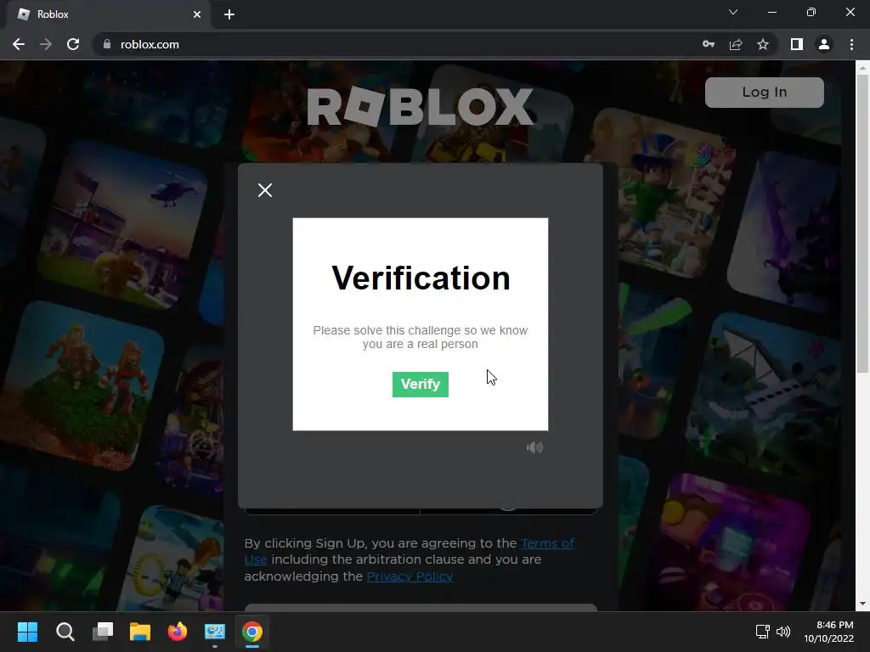Viewport: 870px width, 652px height.
Task: Open volume control tray icon
Action: [x=782, y=632]
